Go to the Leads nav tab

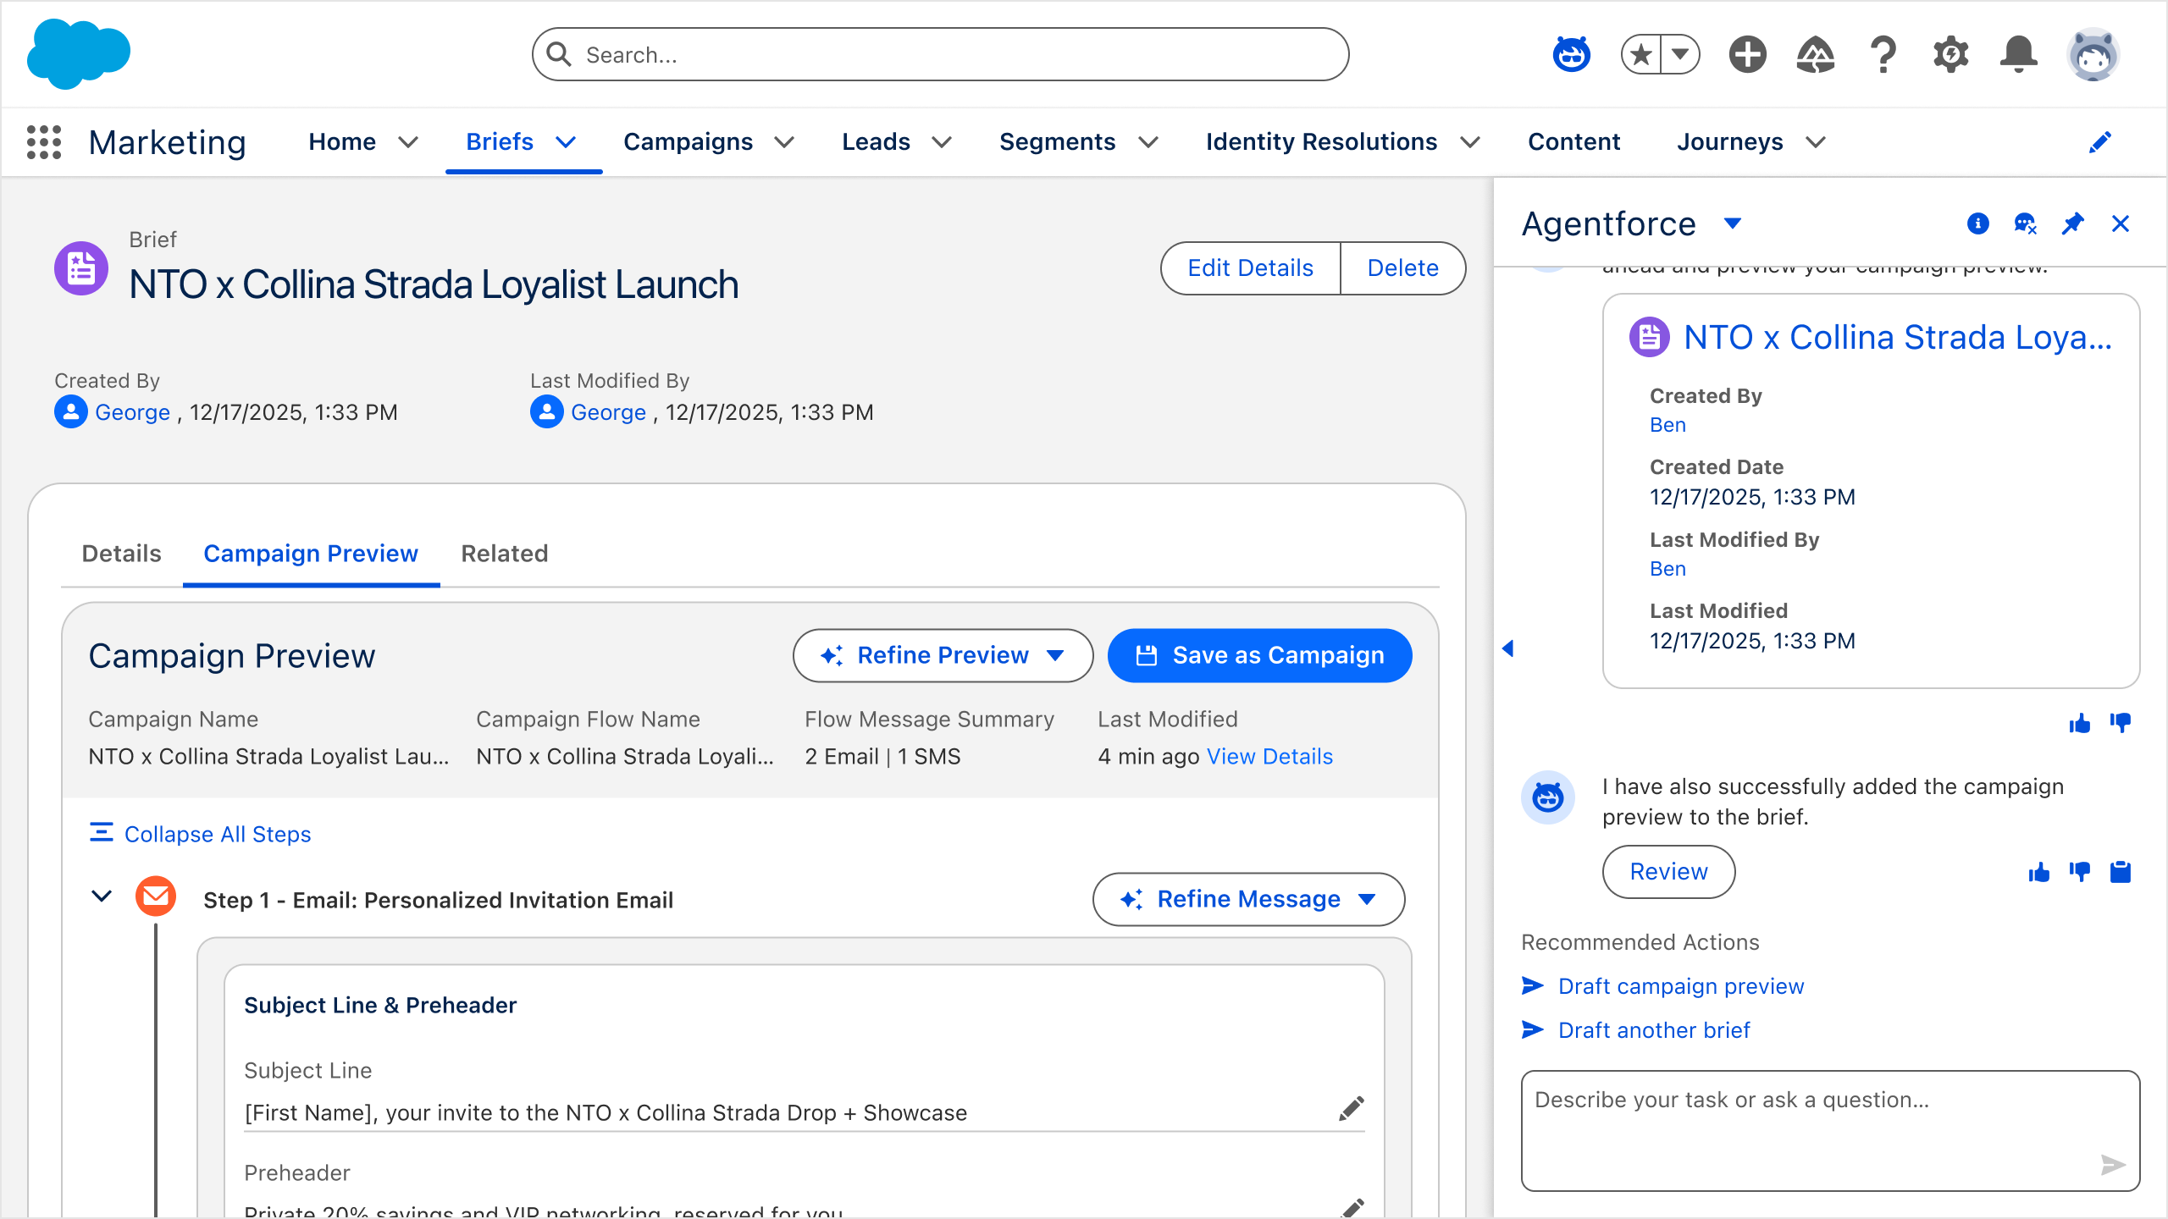pyautogui.click(x=876, y=142)
